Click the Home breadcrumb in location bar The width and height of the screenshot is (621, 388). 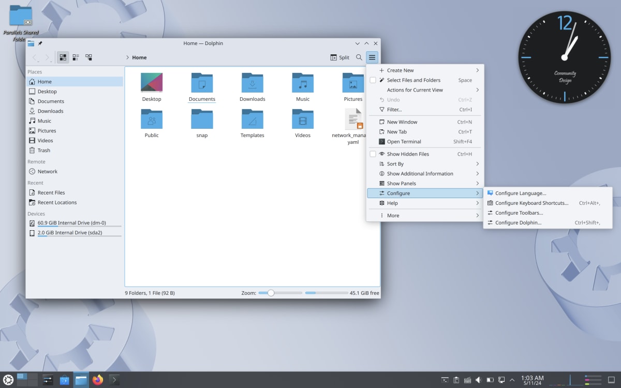pos(139,57)
